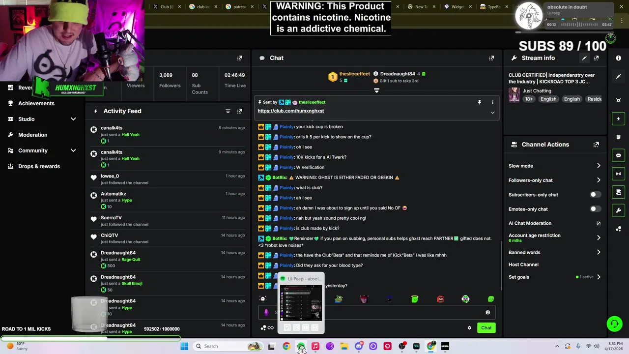
Task: Open Followers-only chat settings arrow
Action: (599, 180)
